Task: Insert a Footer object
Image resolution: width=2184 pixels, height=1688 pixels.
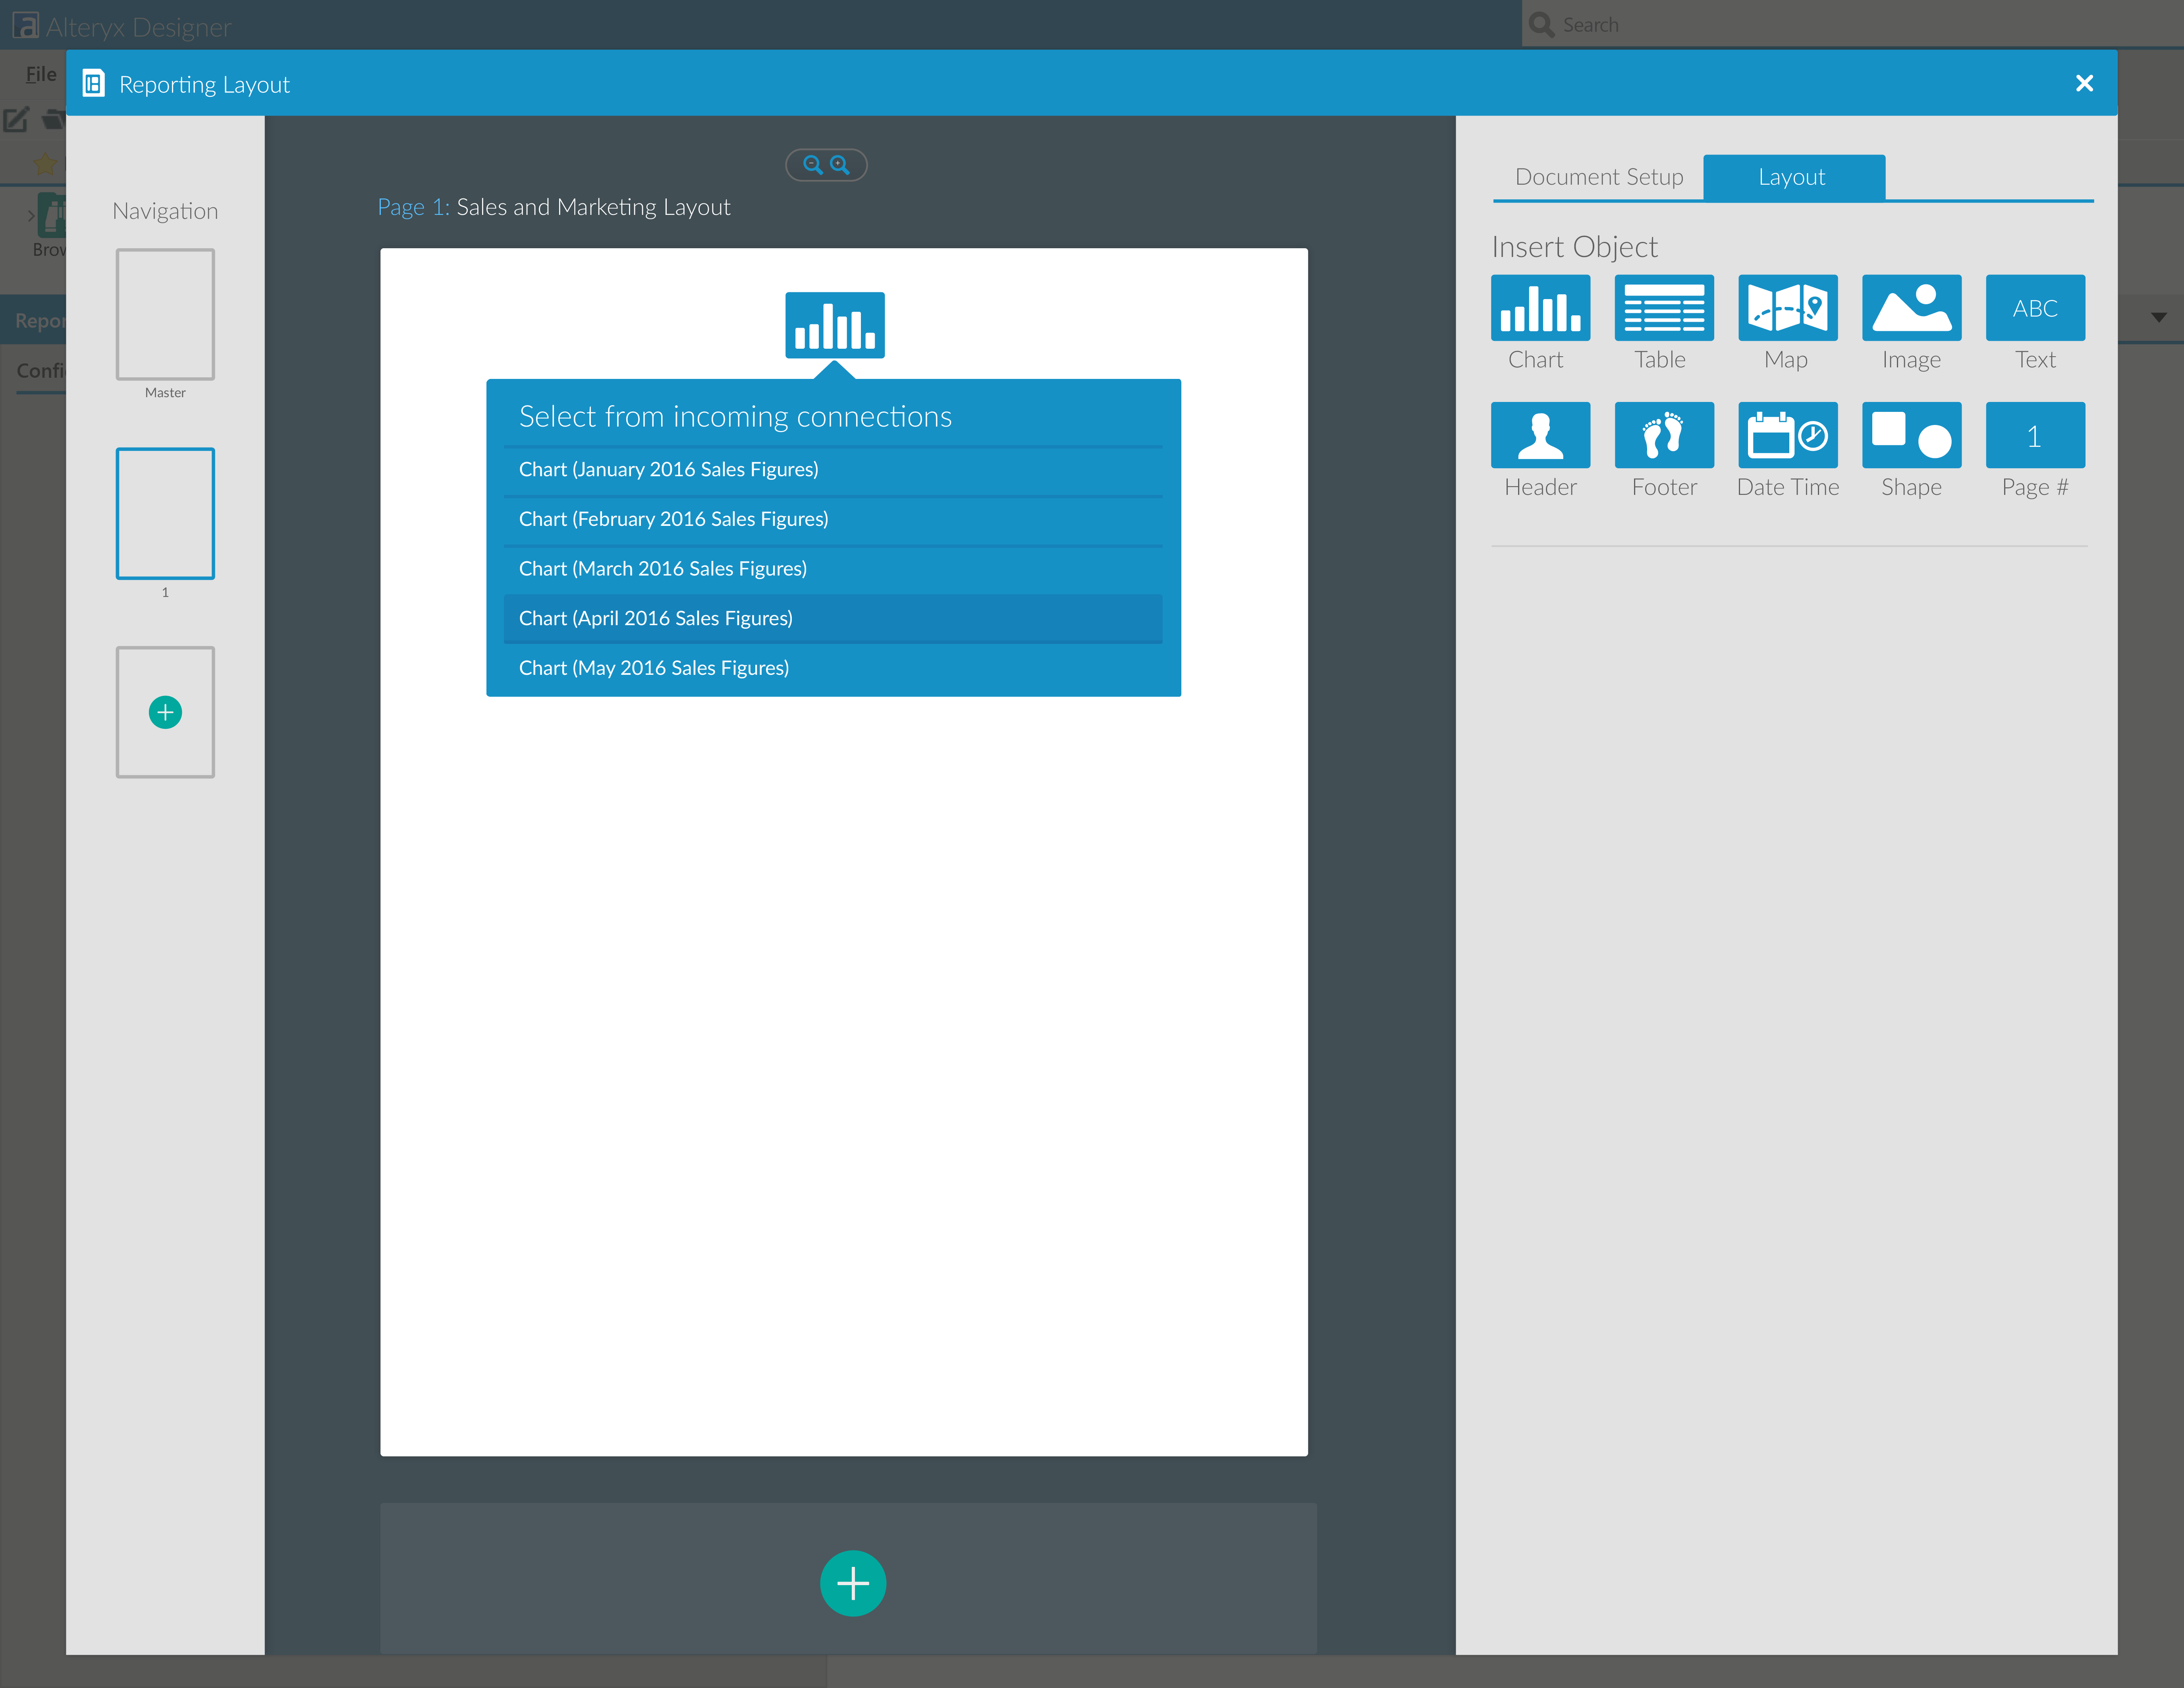Action: coord(1663,435)
